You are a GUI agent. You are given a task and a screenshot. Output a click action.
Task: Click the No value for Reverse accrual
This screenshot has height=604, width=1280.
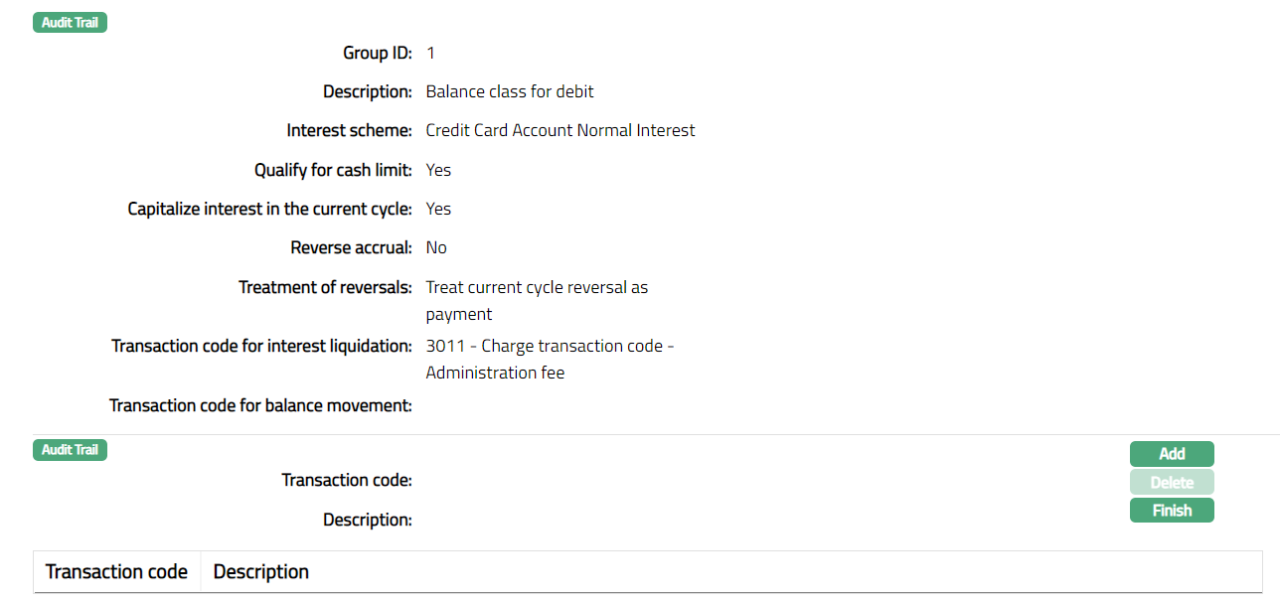pos(436,247)
